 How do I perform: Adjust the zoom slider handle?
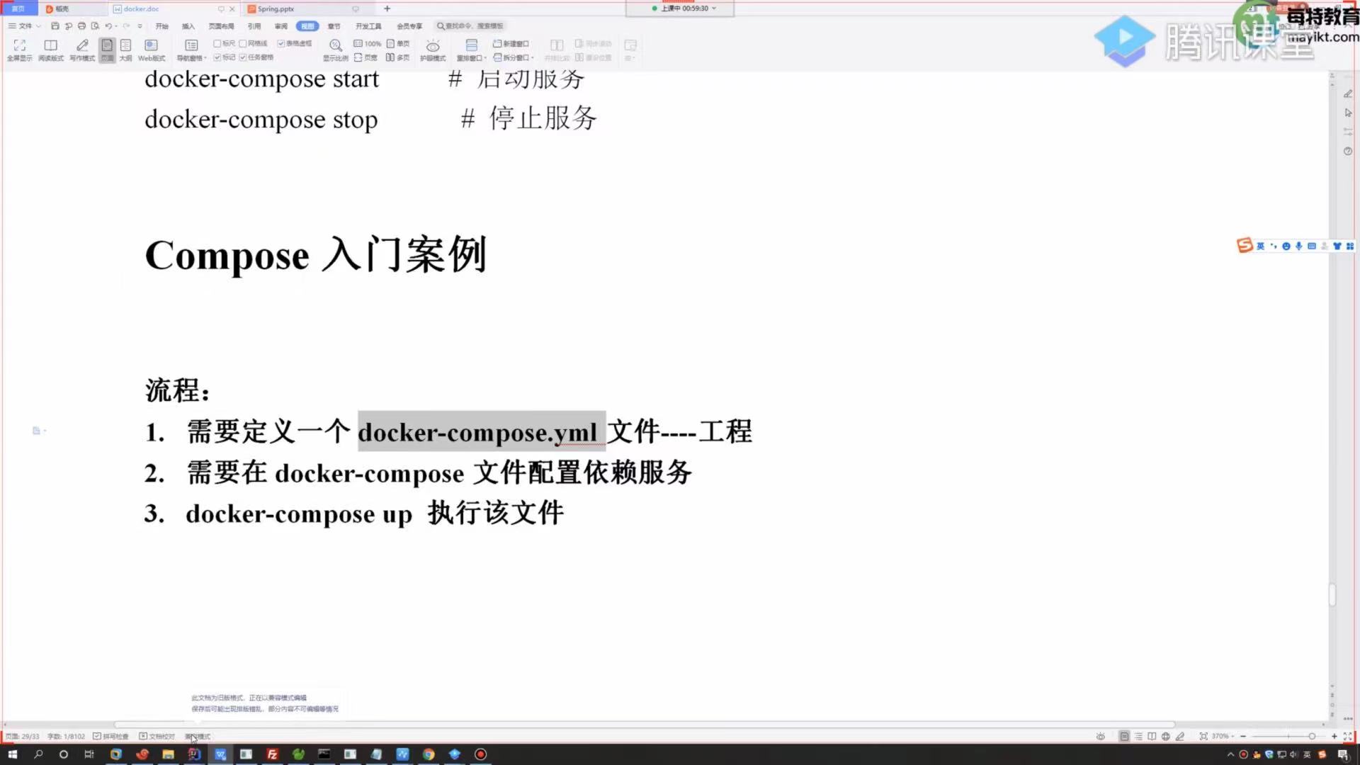point(1312,737)
